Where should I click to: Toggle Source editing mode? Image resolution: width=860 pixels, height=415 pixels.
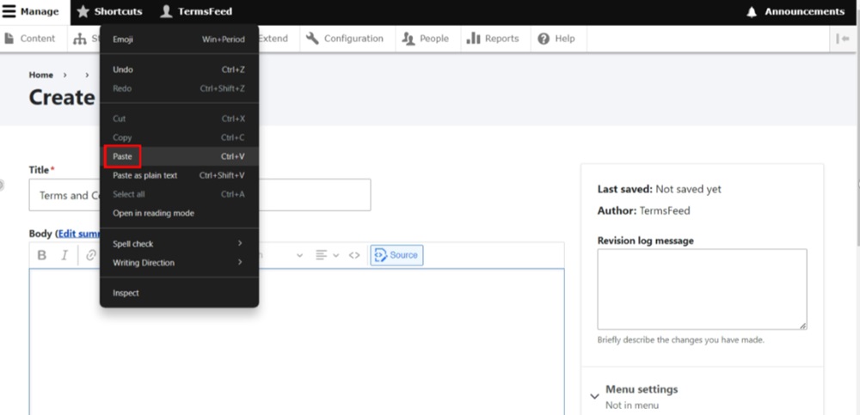pos(396,255)
